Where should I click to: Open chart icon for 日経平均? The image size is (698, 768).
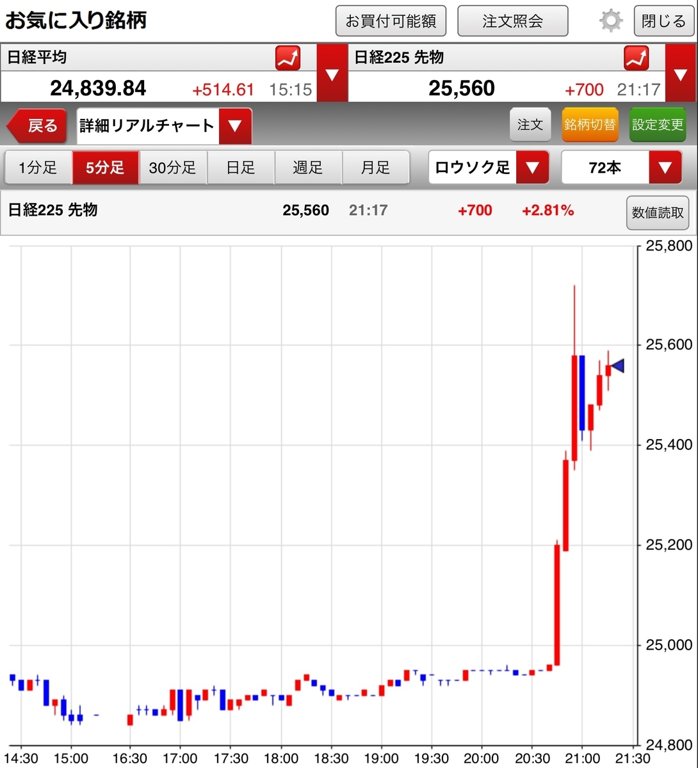[x=288, y=58]
